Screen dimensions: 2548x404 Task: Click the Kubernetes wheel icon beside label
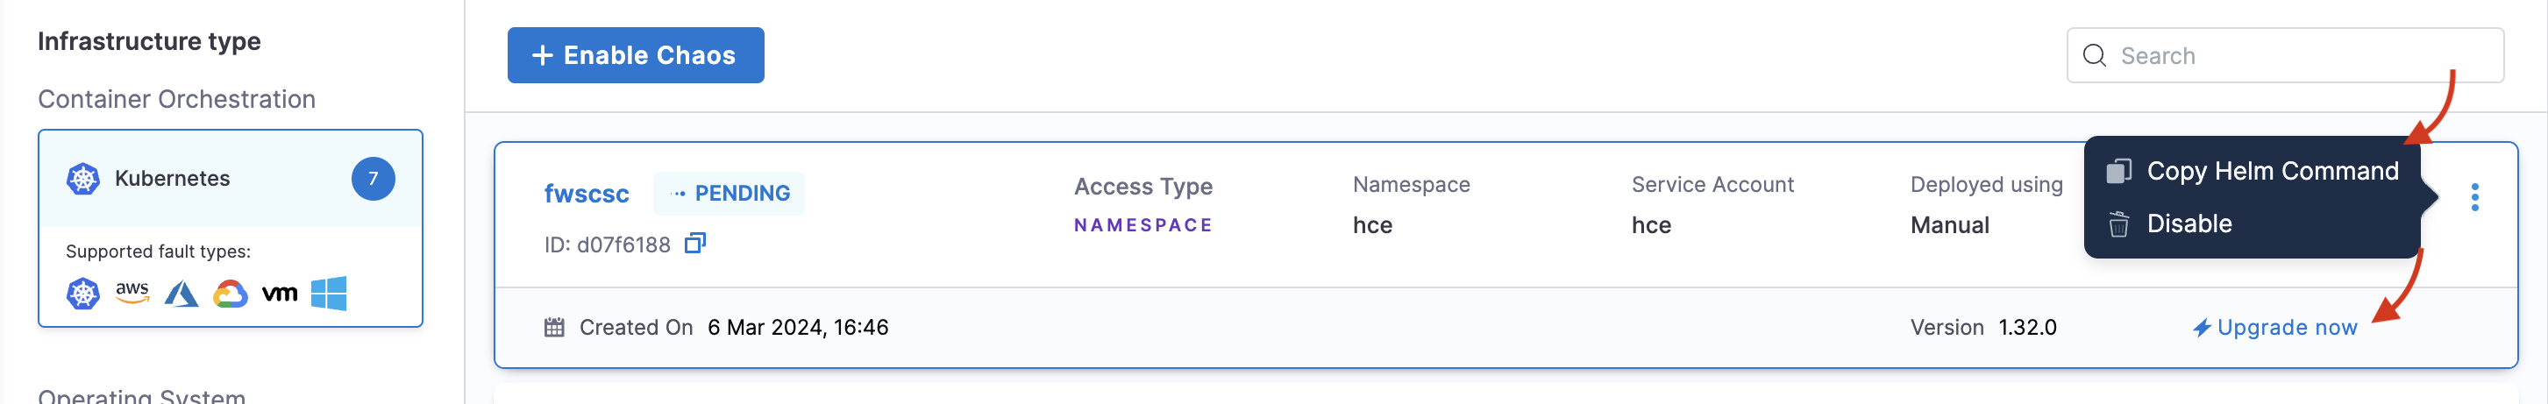(83, 179)
